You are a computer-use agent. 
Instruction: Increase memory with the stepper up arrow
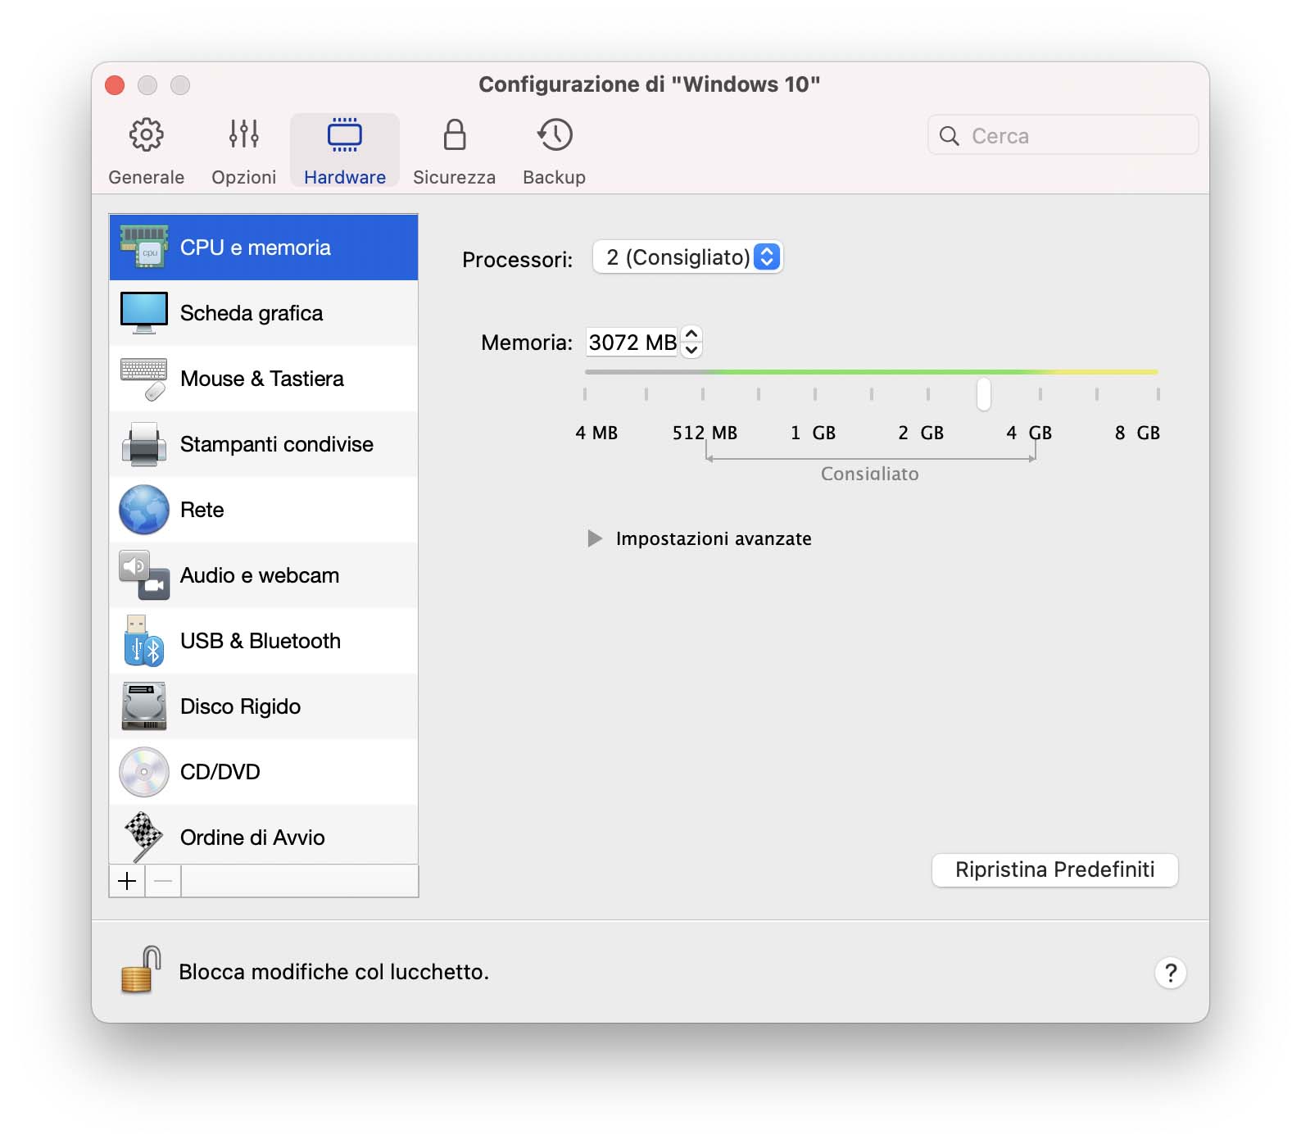[x=691, y=334]
